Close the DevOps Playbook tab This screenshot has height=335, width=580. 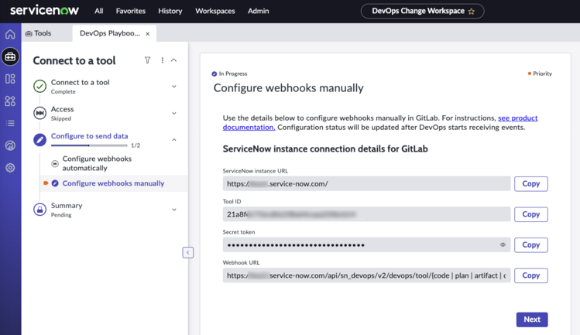tap(148, 33)
